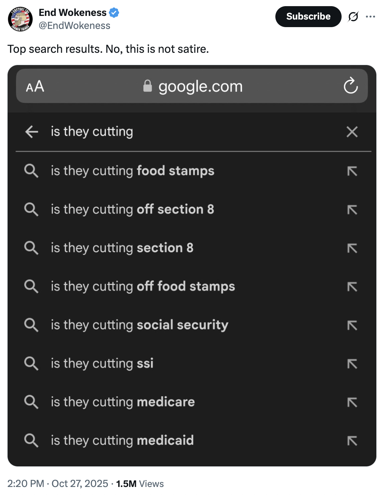The height and width of the screenshot is (496, 385).
Task: Open the '2:20 PM · Oct 27, 2025' timestamp link
Action: 56,484
